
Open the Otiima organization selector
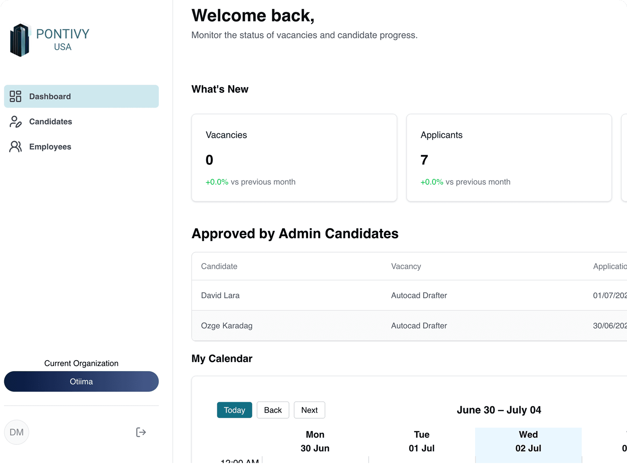(81, 382)
